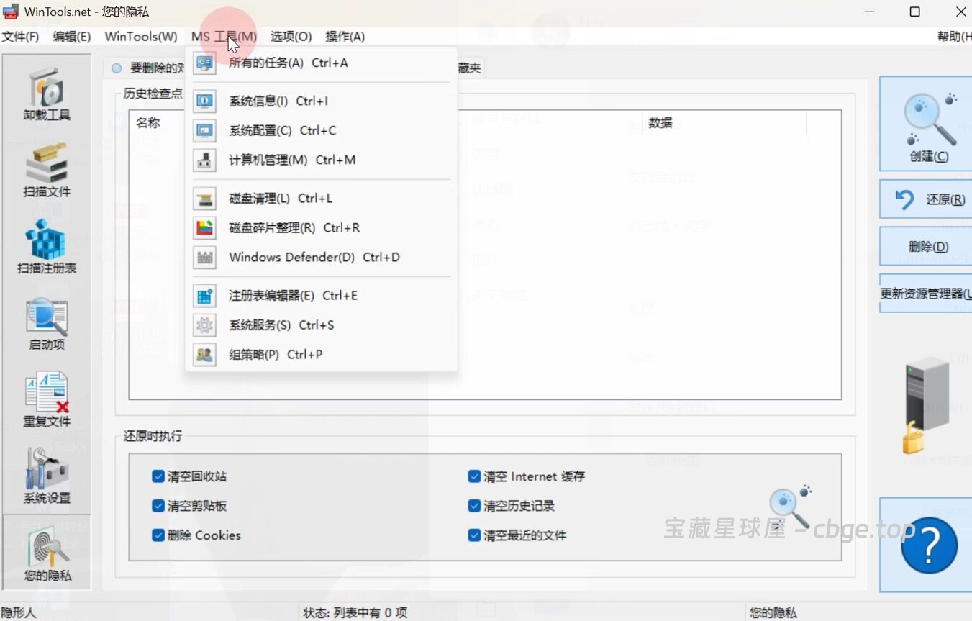Open the 选项(O) menu

[291, 37]
